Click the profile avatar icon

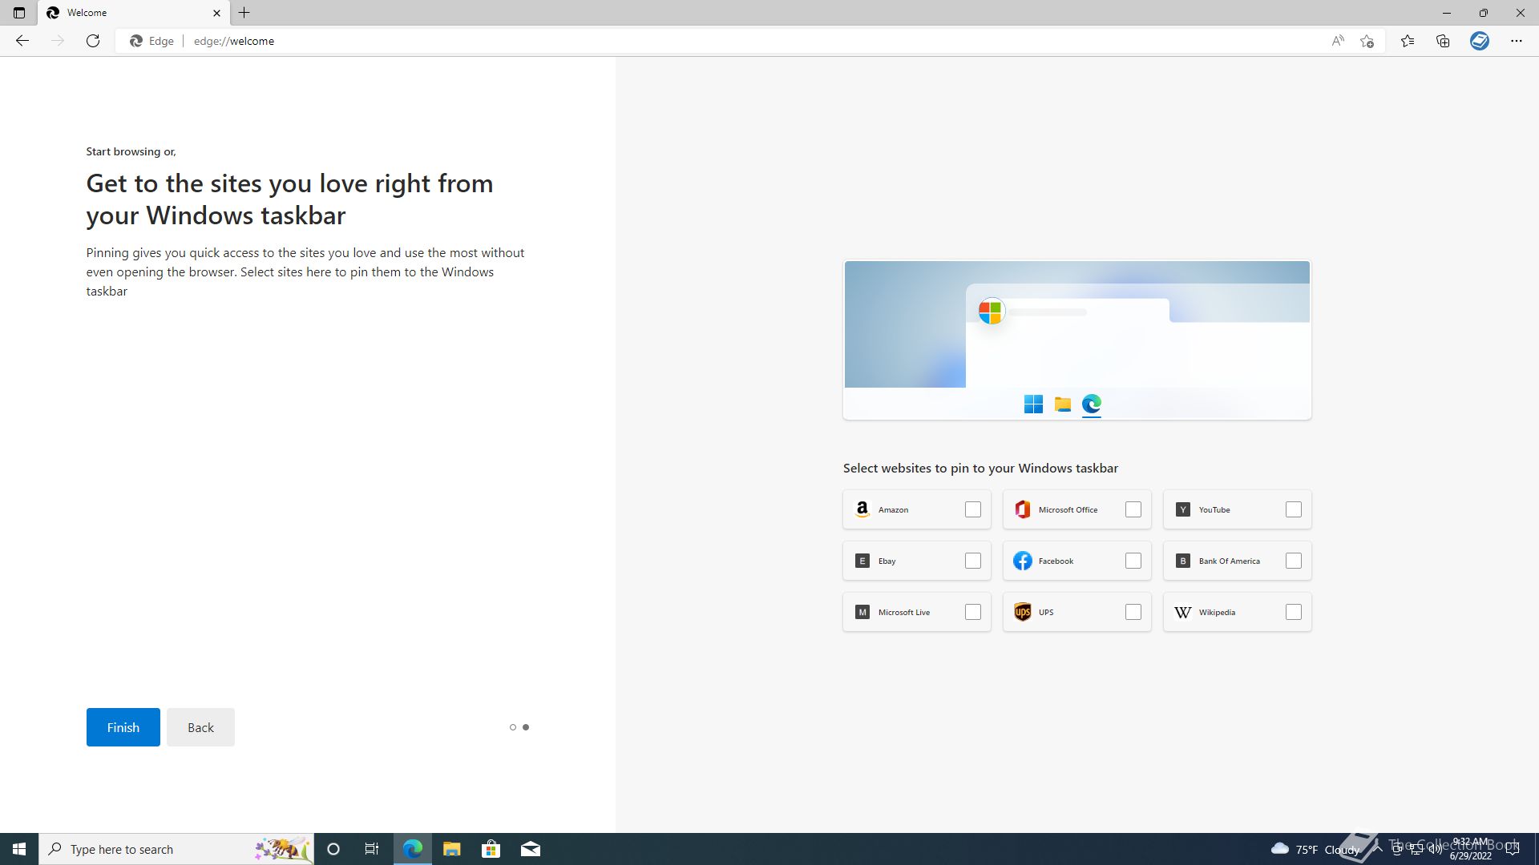[x=1480, y=41]
